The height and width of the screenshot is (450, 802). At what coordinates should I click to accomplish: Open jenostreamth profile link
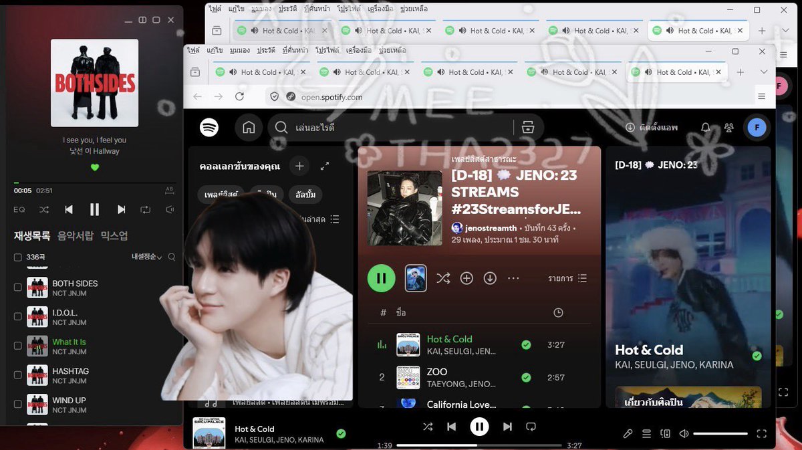tap(491, 228)
